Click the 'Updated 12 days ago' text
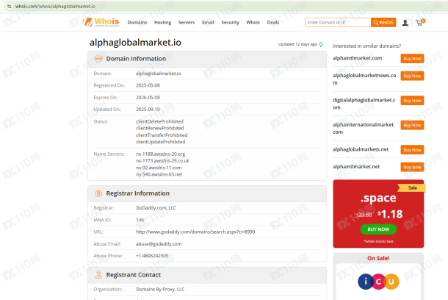This screenshot has width=448, height=300. coord(297,44)
